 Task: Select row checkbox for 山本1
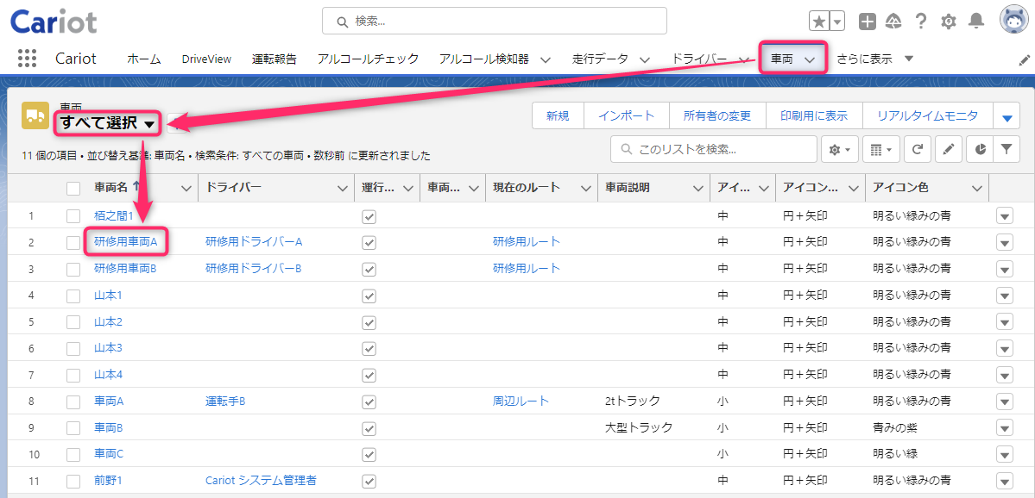(73, 296)
